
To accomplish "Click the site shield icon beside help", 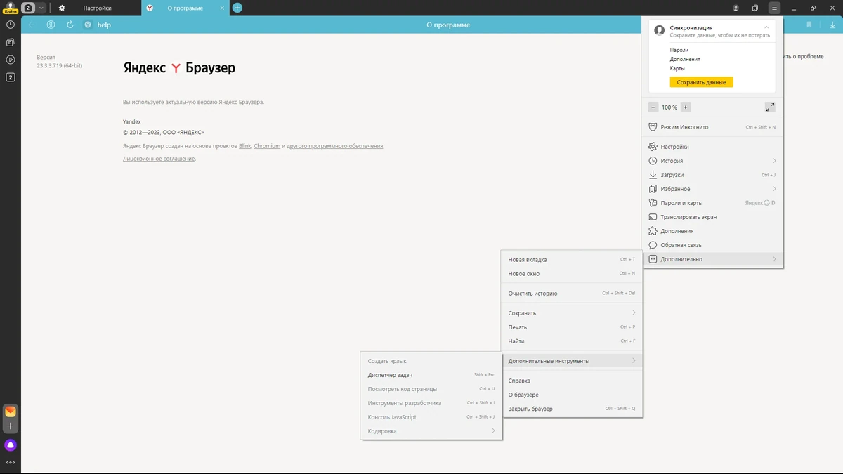I will [x=88, y=25].
